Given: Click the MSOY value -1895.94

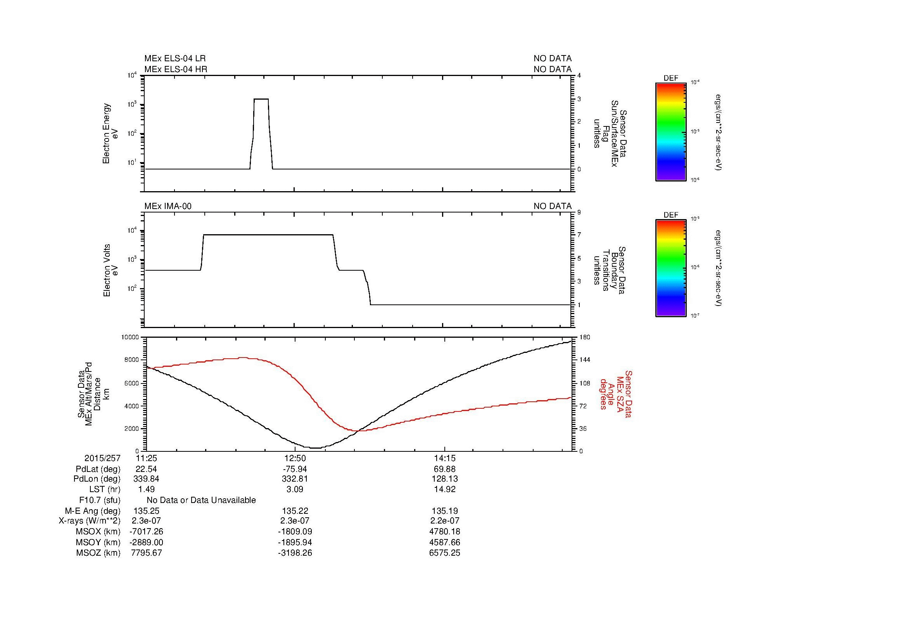Looking at the screenshot, I should (295, 542).
